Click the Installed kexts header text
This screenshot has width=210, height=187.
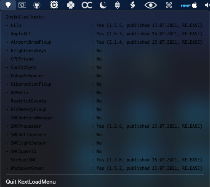pyautogui.click(x=26, y=17)
